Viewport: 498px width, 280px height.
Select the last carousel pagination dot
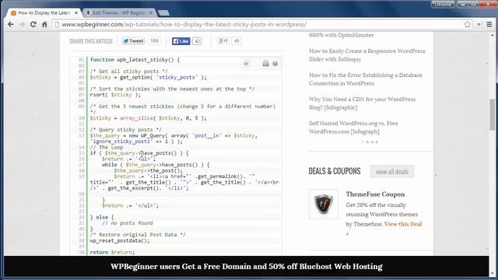(377, 142)
